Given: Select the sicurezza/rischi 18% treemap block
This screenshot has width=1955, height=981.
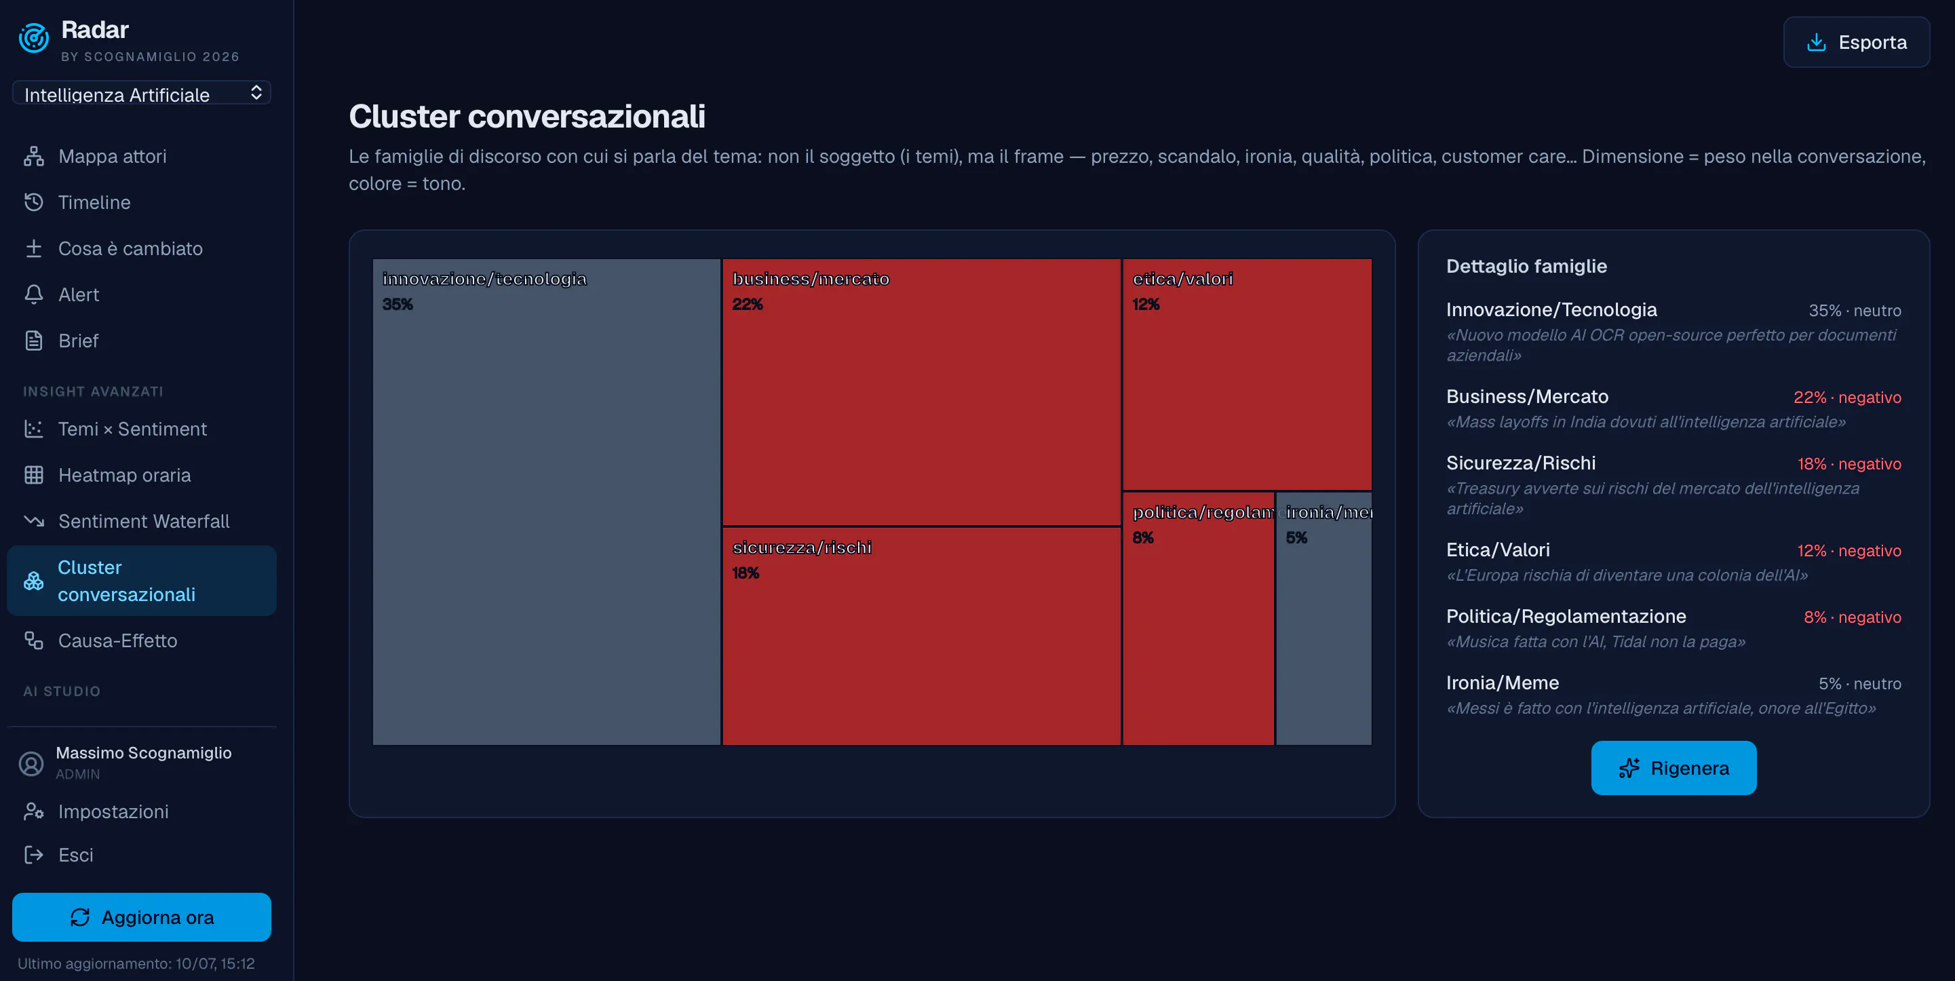Looking at the screenshot, I should 921,636.
